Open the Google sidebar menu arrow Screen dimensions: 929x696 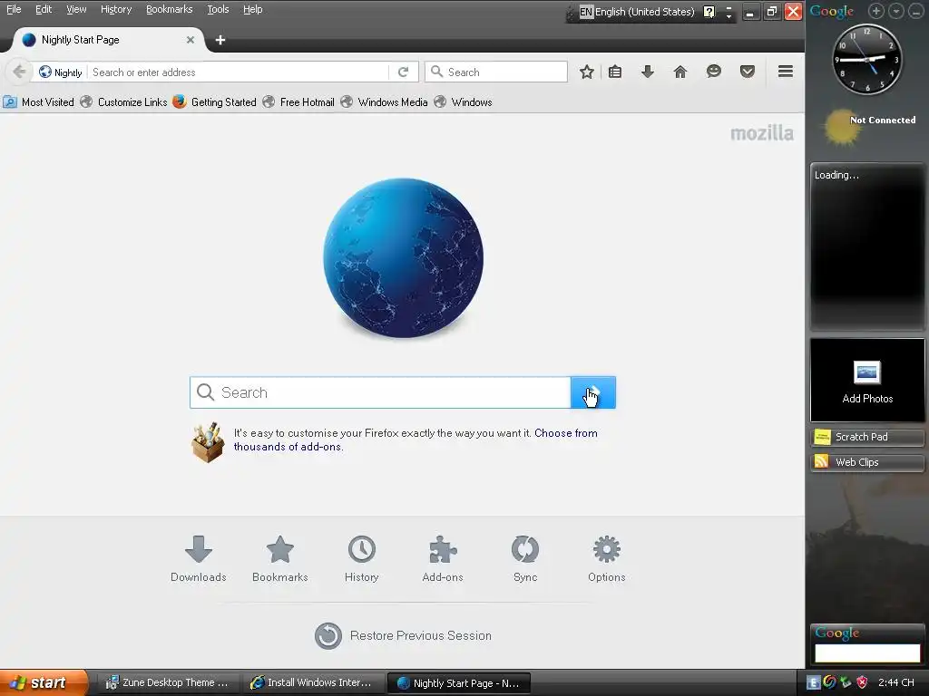895,11
